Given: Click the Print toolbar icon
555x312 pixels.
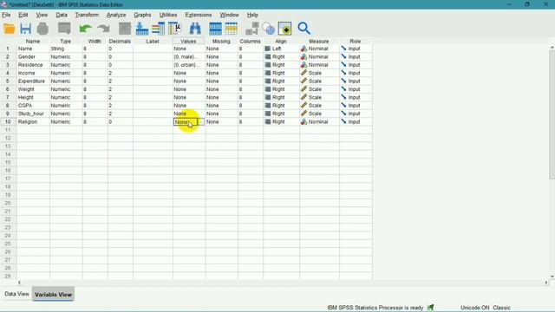Looking at the screenshot, I should 42,29.
